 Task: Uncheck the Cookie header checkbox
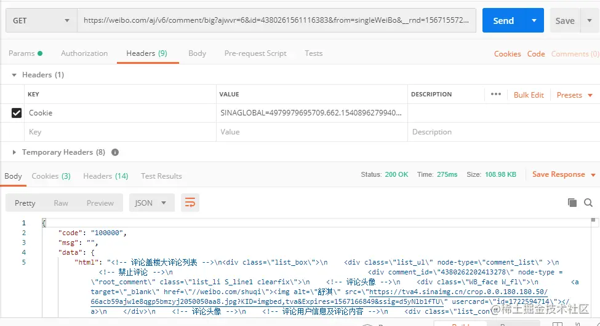click(x=17, y=113)
